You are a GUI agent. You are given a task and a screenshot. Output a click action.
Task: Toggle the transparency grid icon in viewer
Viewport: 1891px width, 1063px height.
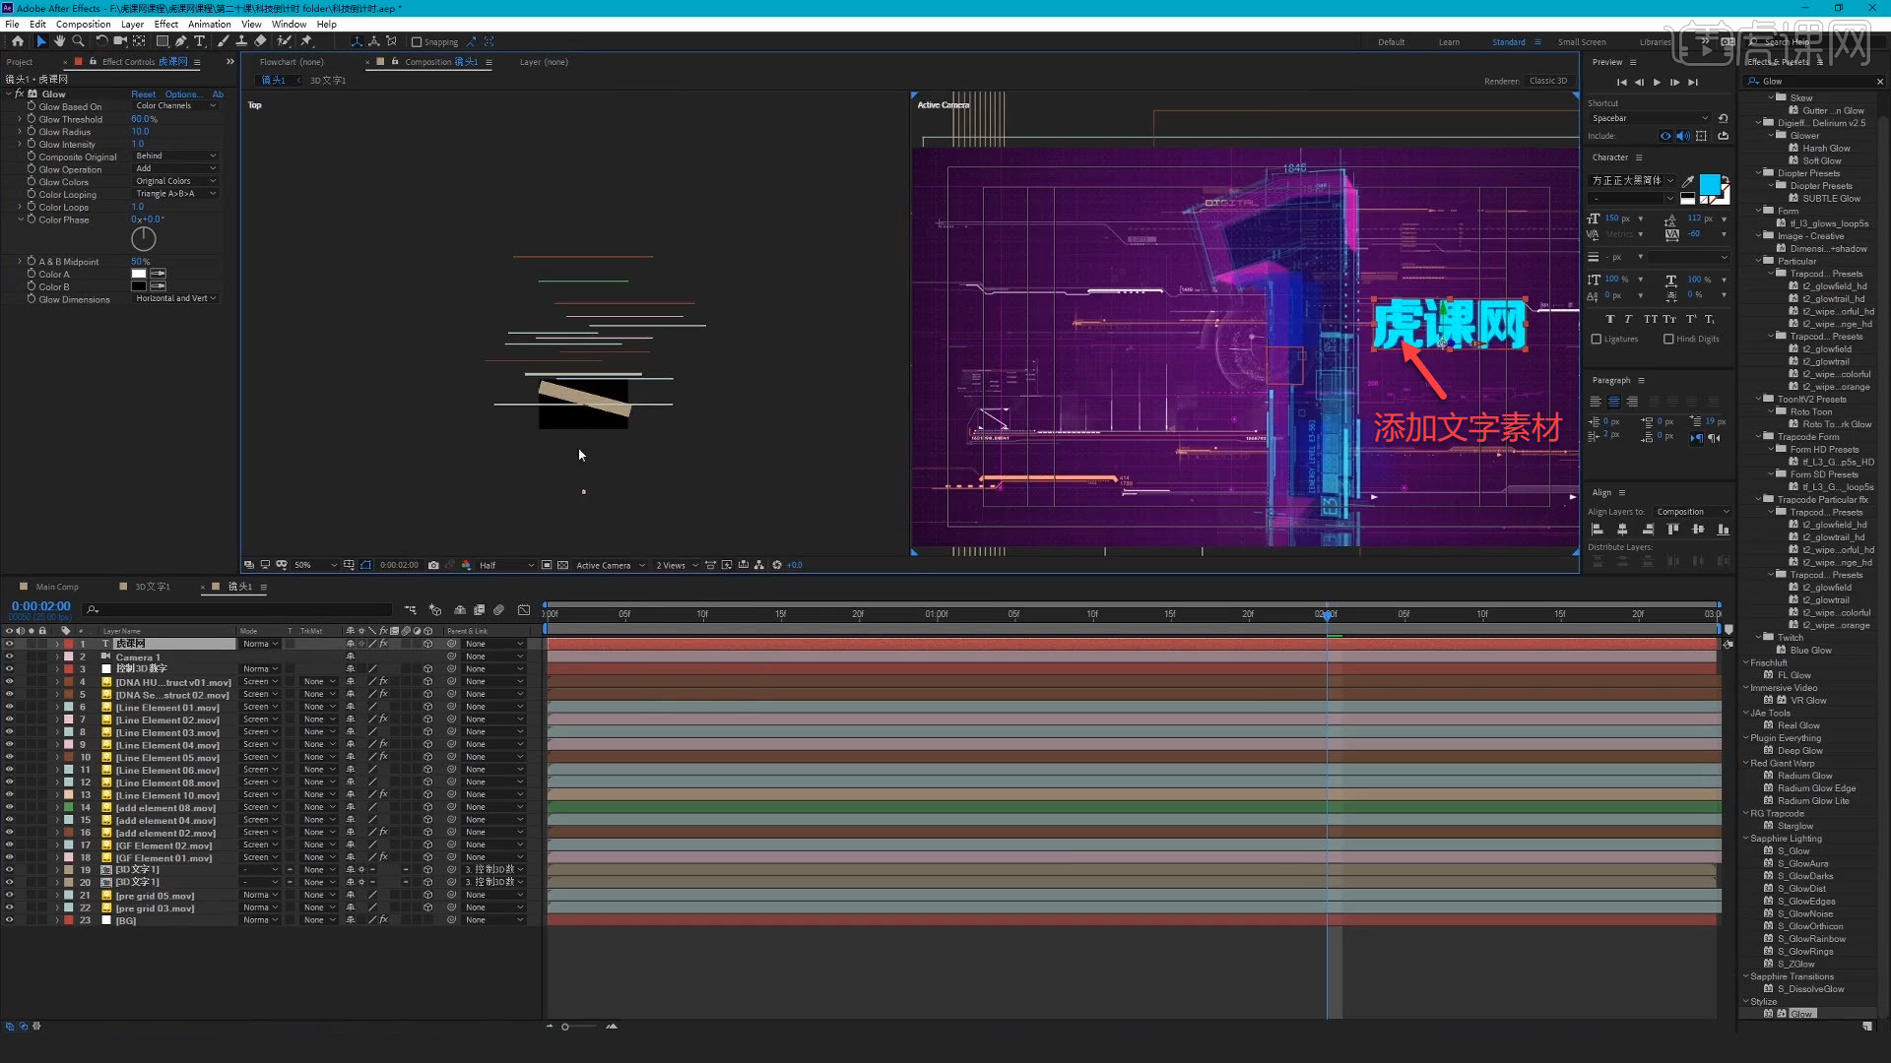coord(562,565)
